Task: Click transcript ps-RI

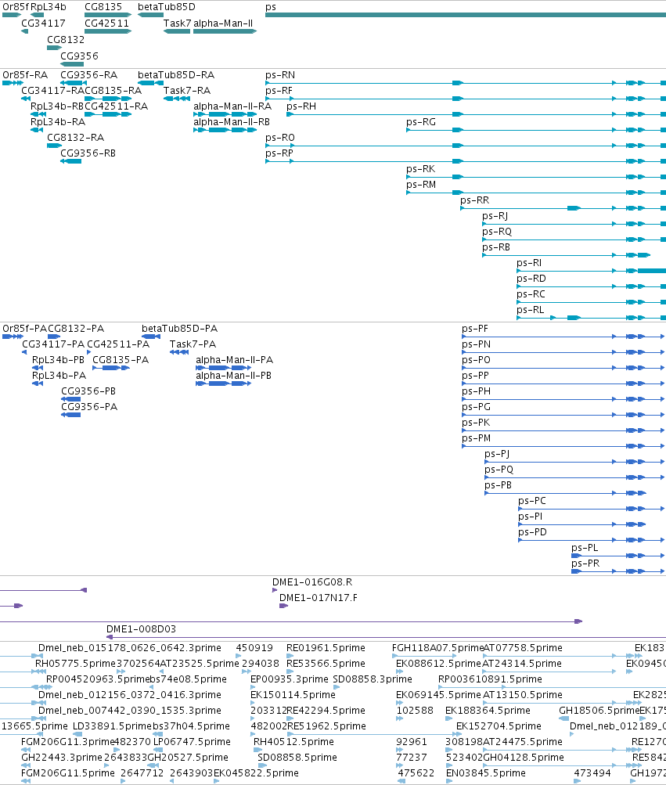Action: 529,263
